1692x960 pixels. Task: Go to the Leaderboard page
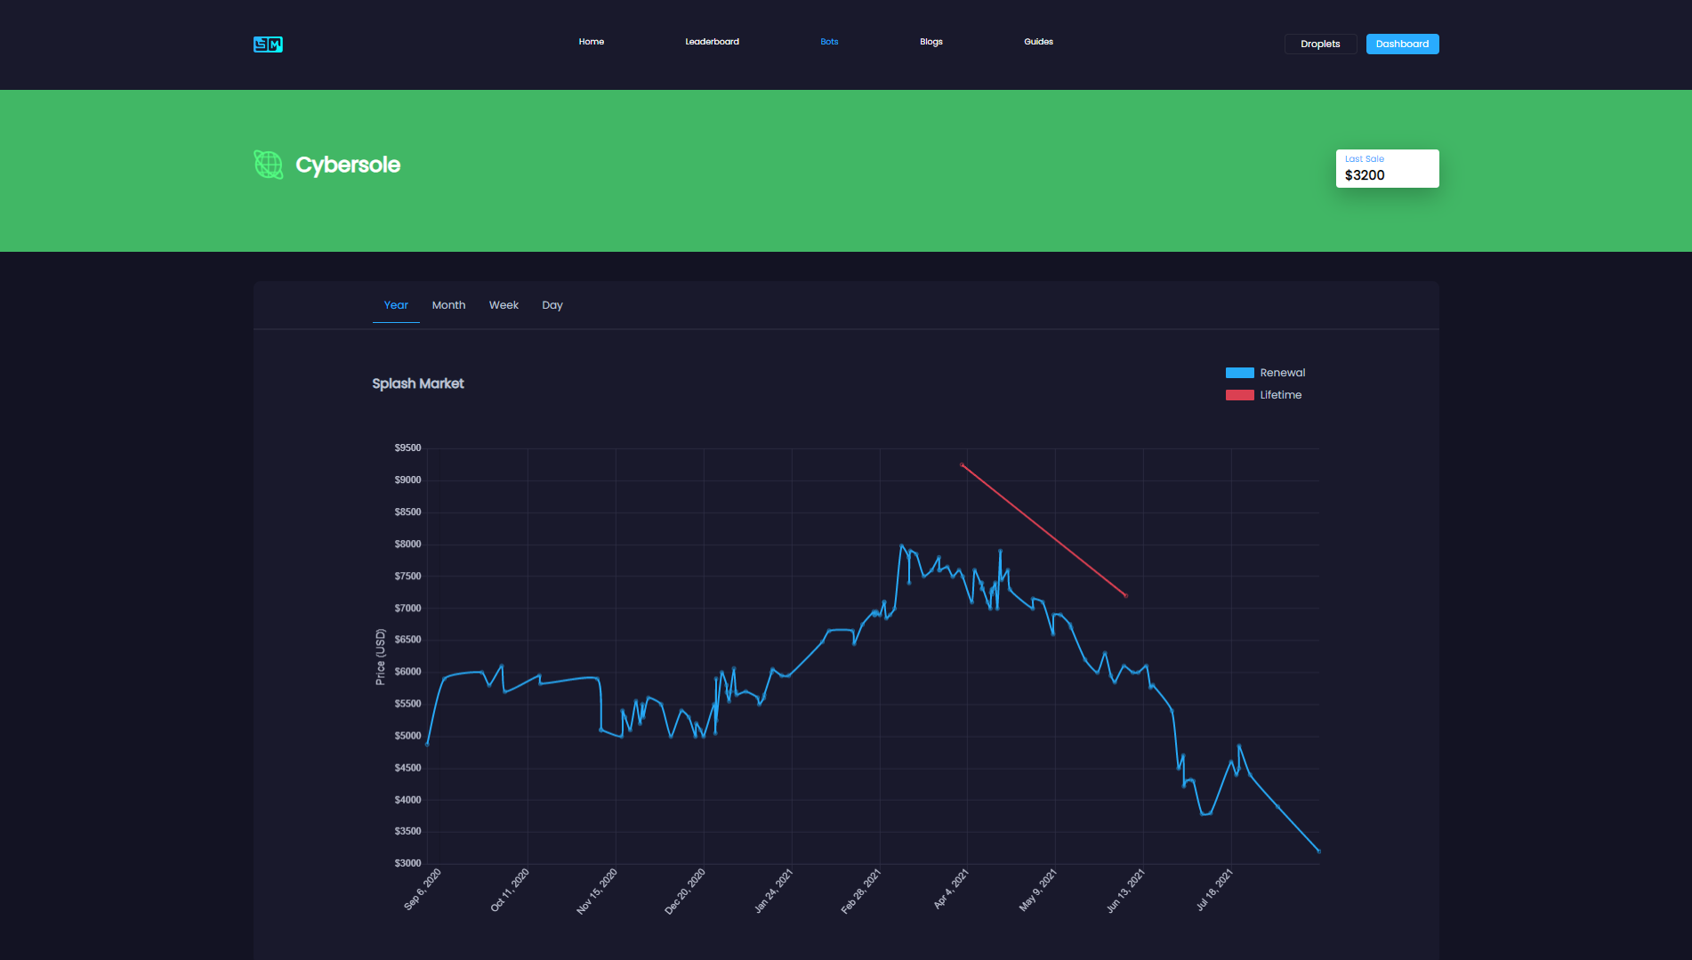click(x=712, y=42)
